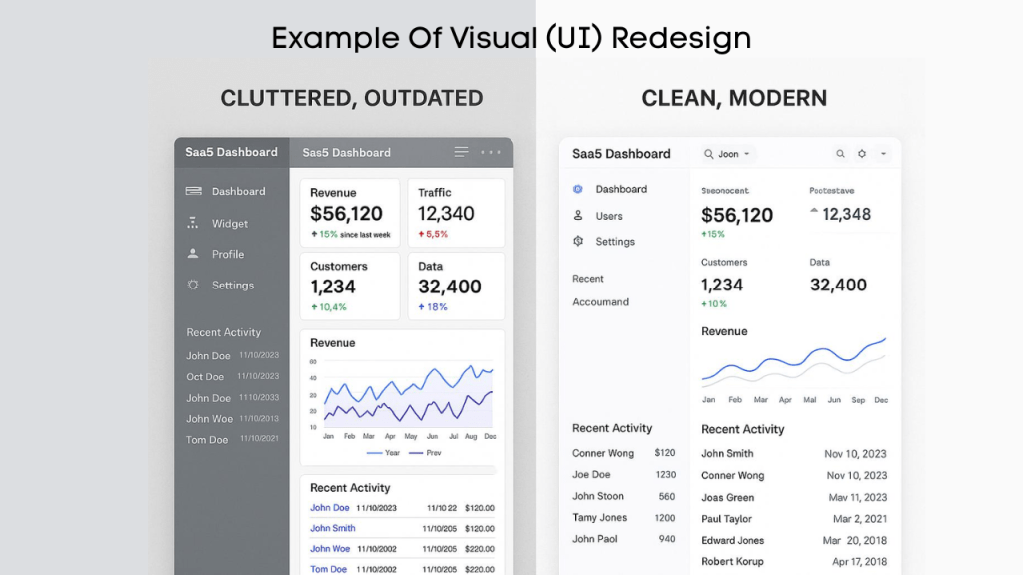This screenshot has width=1023, height=575.
Task: Select the Users icon in the modern sidebar
Action: [579, 215]
